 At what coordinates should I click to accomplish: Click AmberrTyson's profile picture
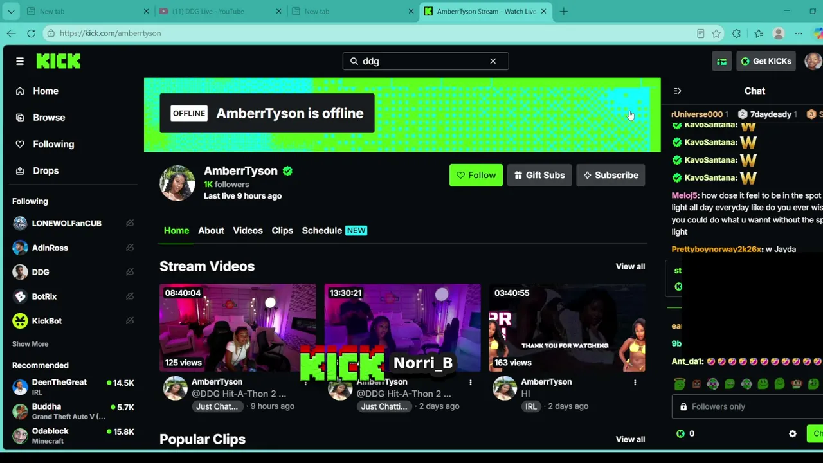[177, 183]
